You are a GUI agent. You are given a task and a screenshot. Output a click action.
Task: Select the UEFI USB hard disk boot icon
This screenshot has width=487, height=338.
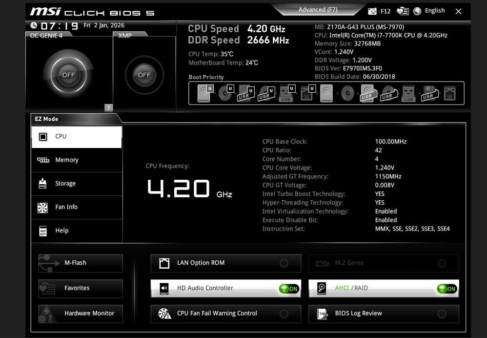click(246, 94)
